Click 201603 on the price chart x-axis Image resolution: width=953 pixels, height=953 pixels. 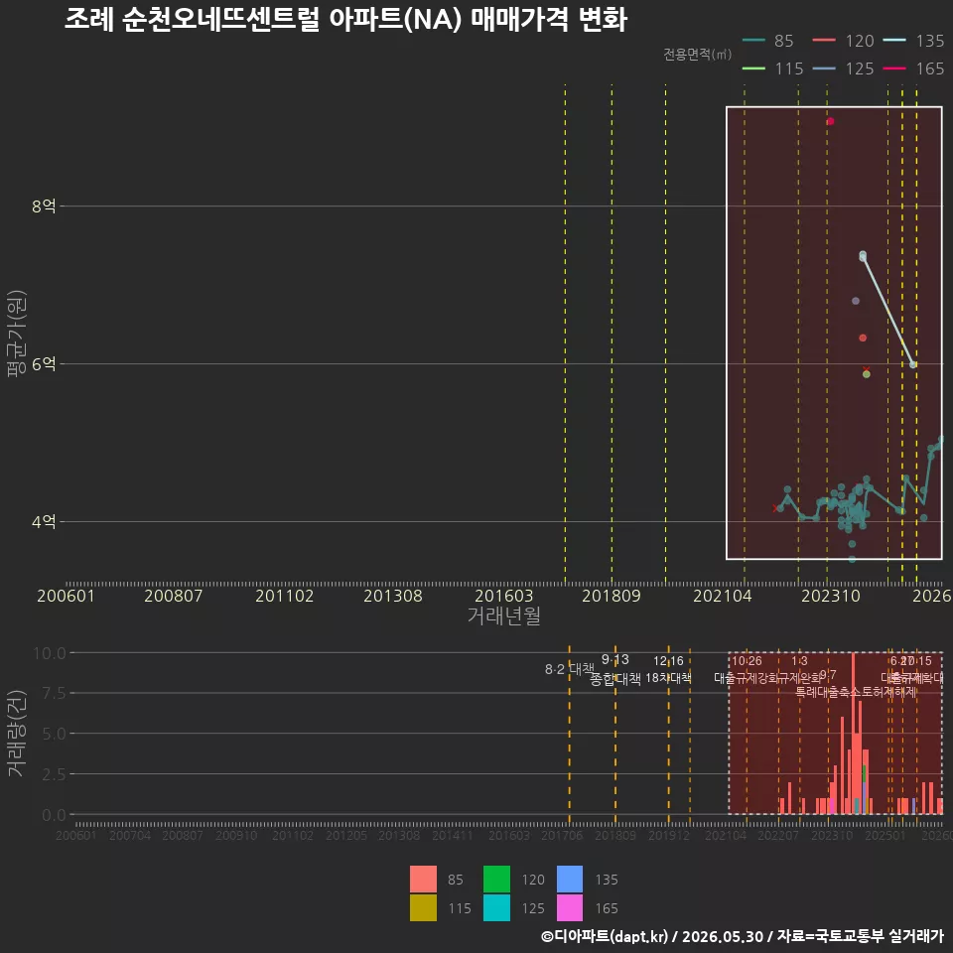(x=504, y=596)
